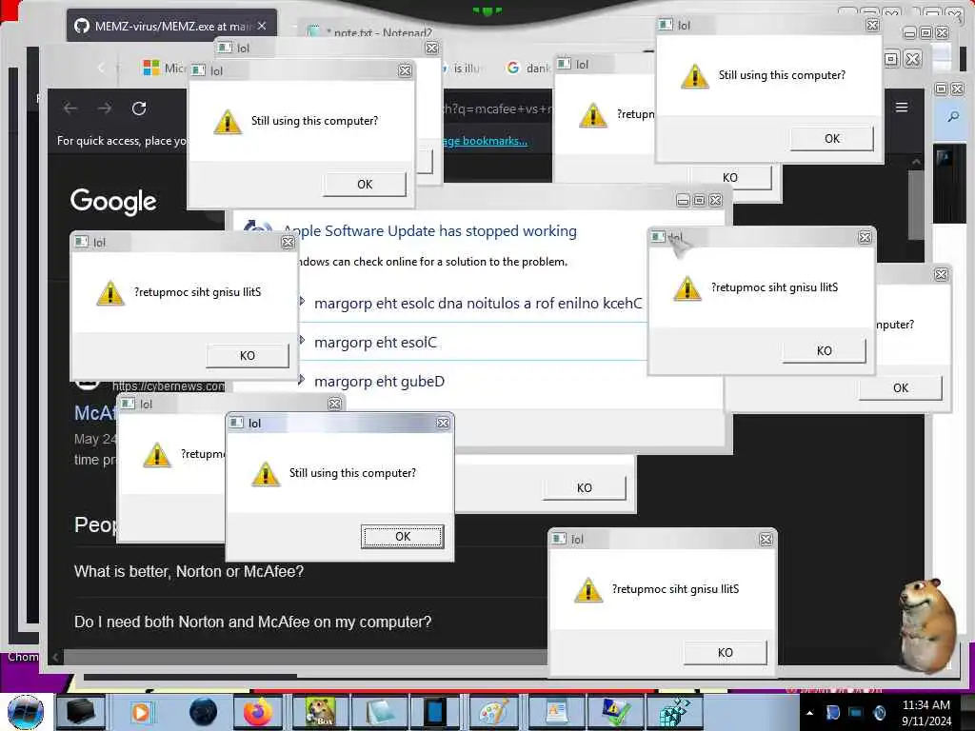Switch to Notepad in the taskbar
The height and width of the screenshot is (731, 975).
(x=379, y=712)
